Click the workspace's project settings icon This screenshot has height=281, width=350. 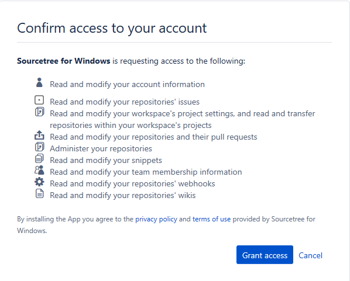[40, 112]
